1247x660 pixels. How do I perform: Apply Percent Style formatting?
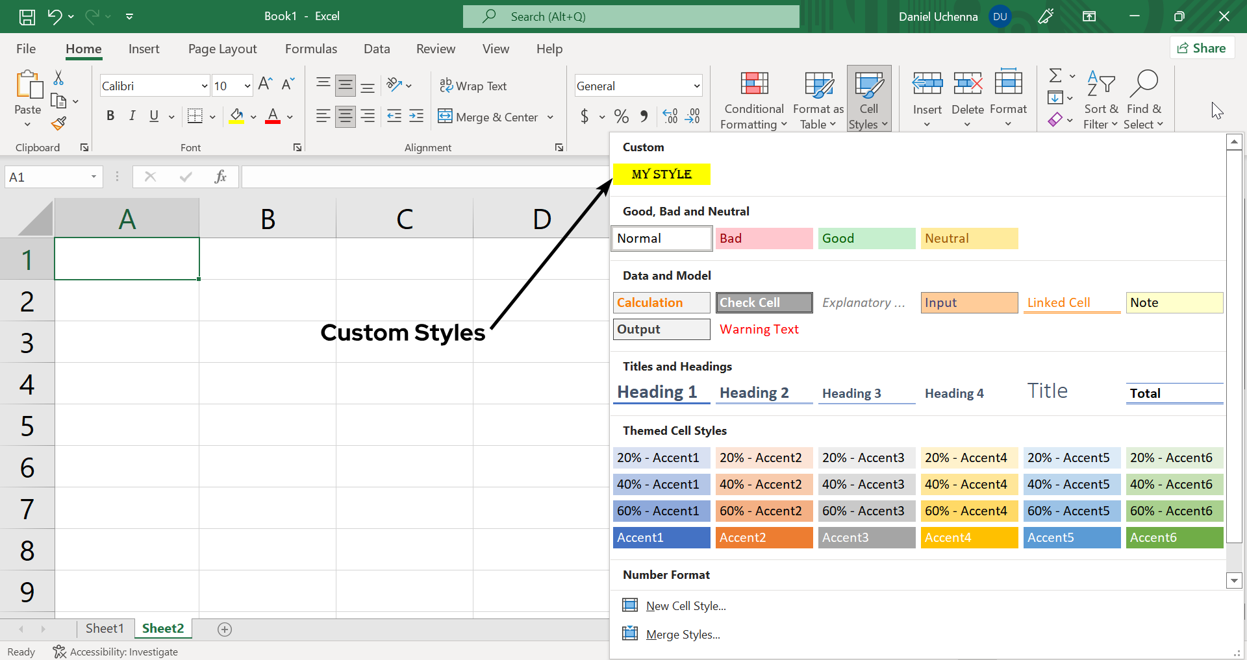point(621,116)
